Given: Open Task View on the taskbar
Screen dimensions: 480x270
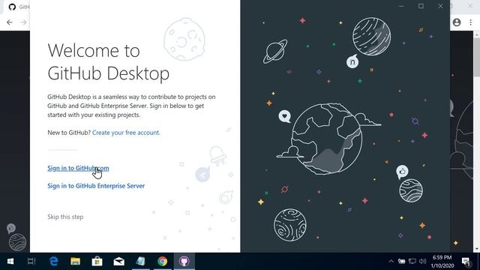Looking at the screenshot, I should click(x=31, y=262).
